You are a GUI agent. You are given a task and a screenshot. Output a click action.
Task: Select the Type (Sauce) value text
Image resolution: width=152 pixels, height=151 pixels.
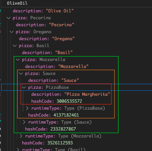[x=77, y=122]
